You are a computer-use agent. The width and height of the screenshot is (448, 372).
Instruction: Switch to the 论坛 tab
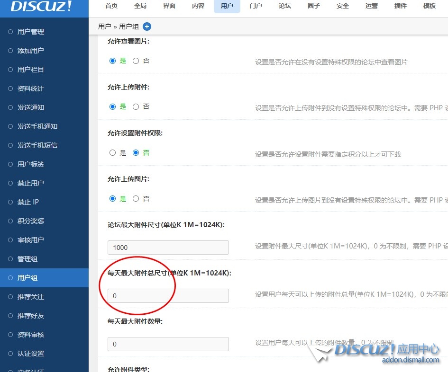coord(284,6)
